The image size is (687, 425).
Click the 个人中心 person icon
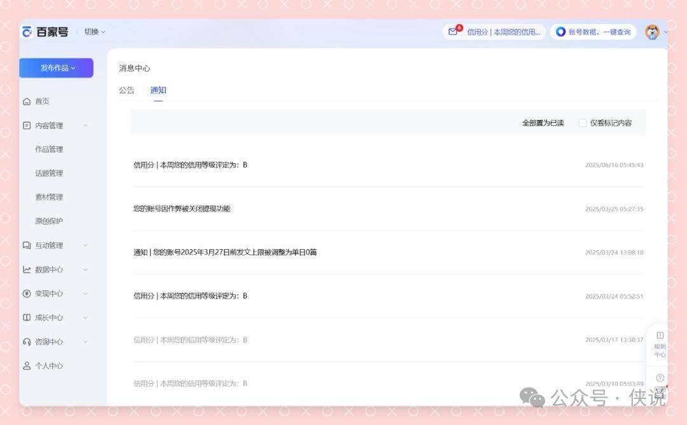pos(27,366)
